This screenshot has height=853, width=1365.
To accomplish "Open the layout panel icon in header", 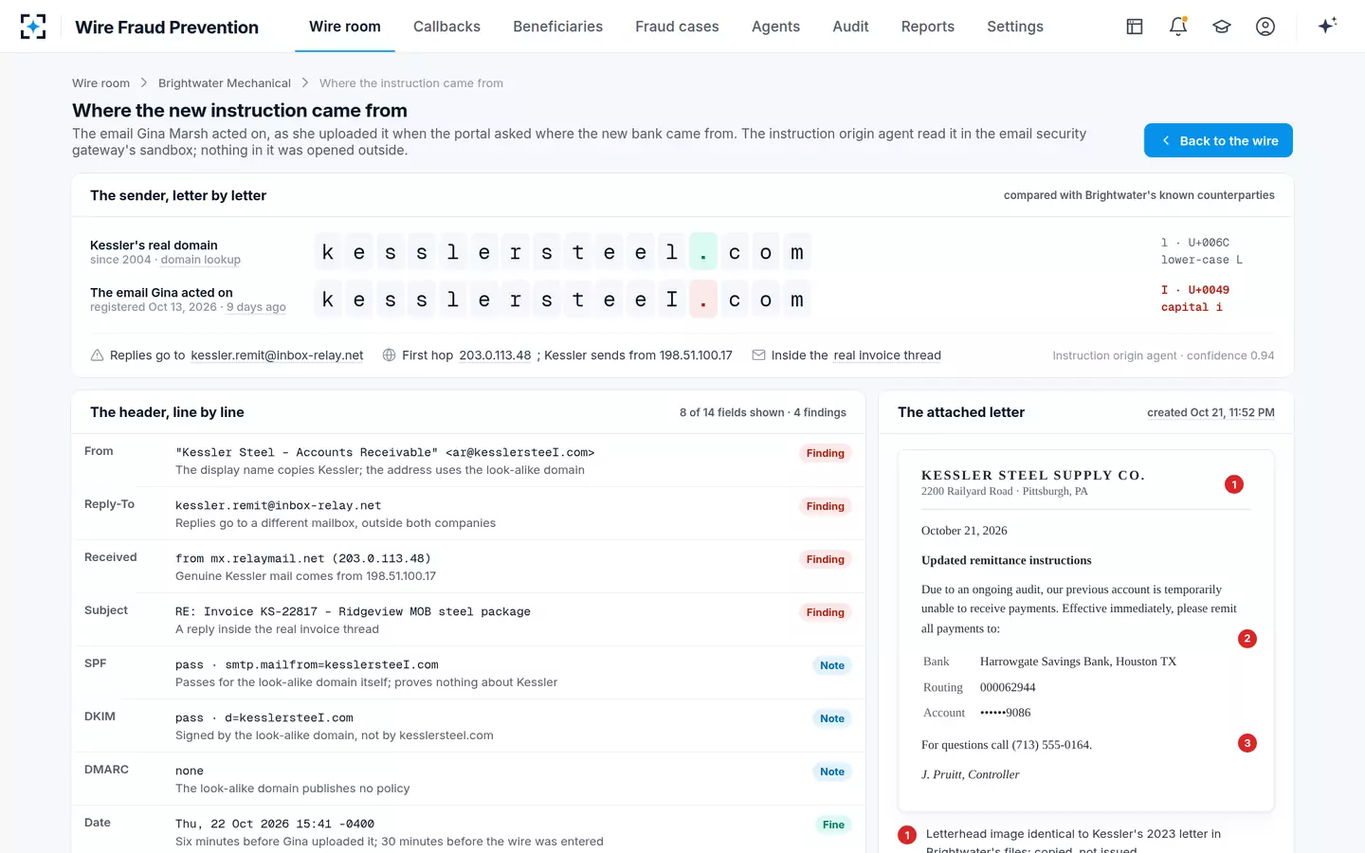I will click(x=1135, y=27).
